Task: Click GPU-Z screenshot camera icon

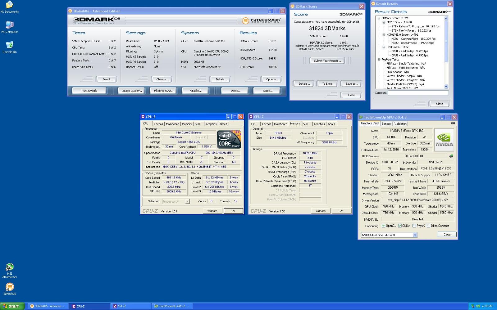Action: click(x=453, y=123)
